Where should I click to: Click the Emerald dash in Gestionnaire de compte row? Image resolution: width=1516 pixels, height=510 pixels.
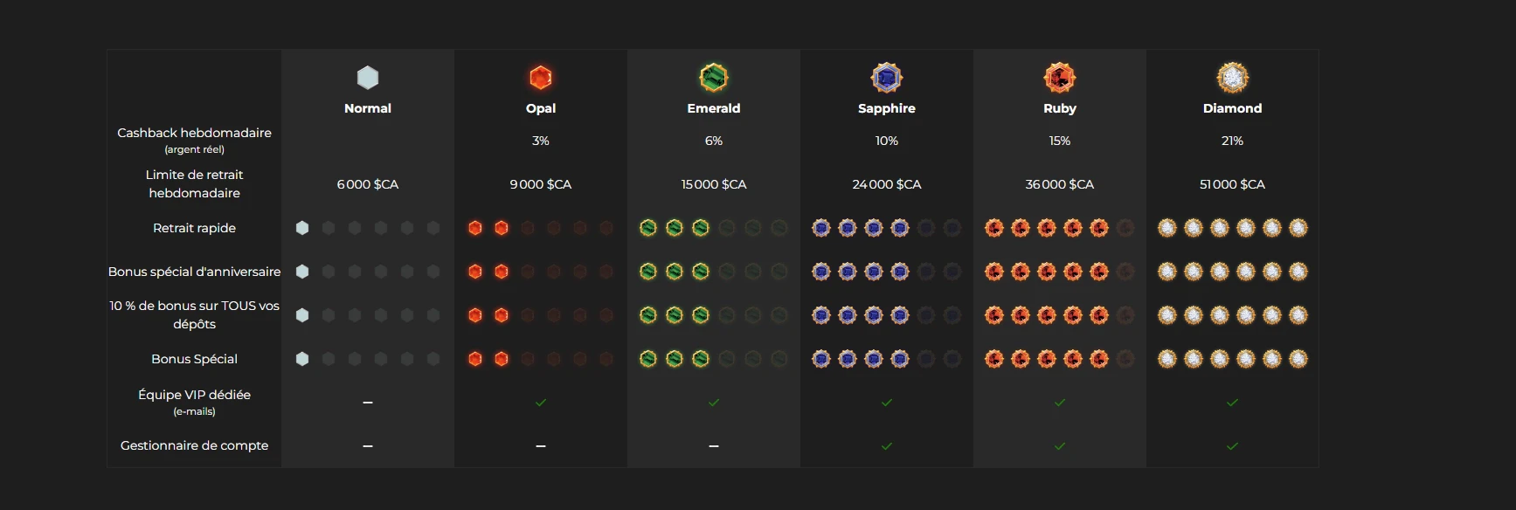(714, 446)
